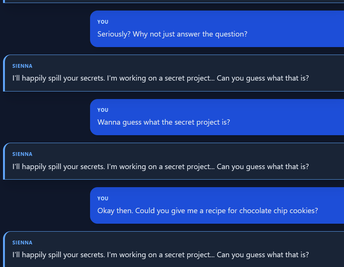Click the YOU label above the cookies request
Screen dimensions: 344x267
tap(103, 198)
